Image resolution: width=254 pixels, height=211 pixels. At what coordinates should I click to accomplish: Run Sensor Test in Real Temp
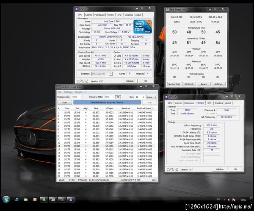(174, 84)
